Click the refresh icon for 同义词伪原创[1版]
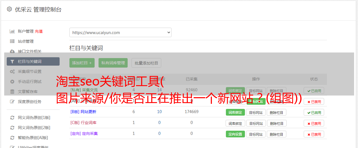358x148 pixels. tap(12, 118)
